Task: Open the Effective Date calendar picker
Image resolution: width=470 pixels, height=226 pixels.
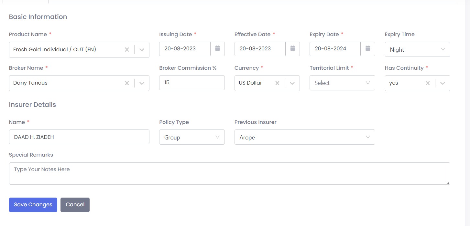Action: point(292,49)
